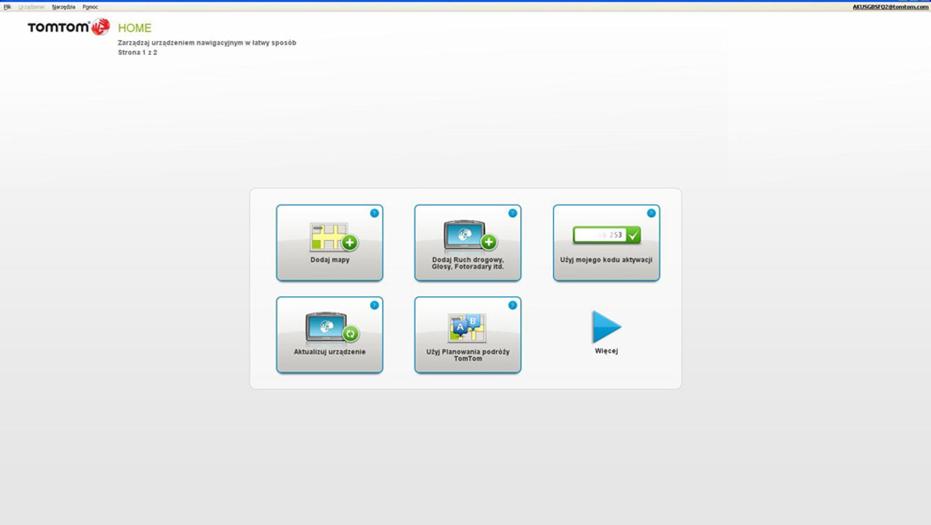
Task: Open the Plik menu
Action: (7, 7)
